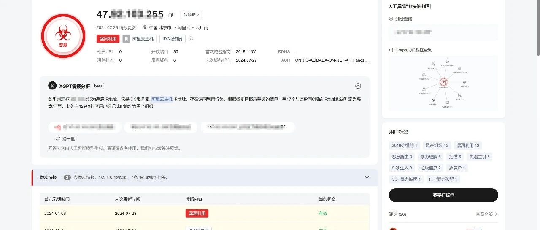Click the 微步情报 section count badge 3
The width and height of the screenshot is (540, 230).
67,177
